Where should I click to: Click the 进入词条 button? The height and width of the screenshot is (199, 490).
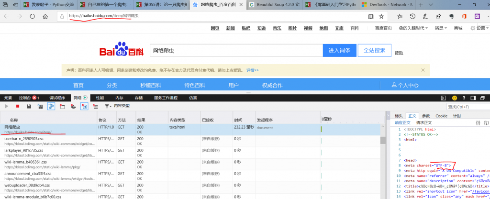coord(339,51)
